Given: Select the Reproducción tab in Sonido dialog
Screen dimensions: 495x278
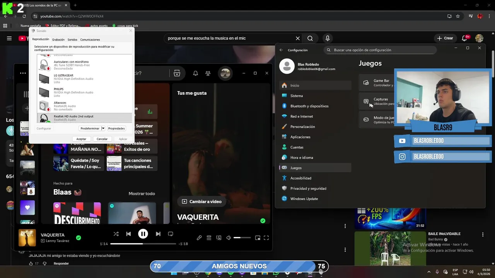Looking at the screenshot, I should click(x=41, y=39).
